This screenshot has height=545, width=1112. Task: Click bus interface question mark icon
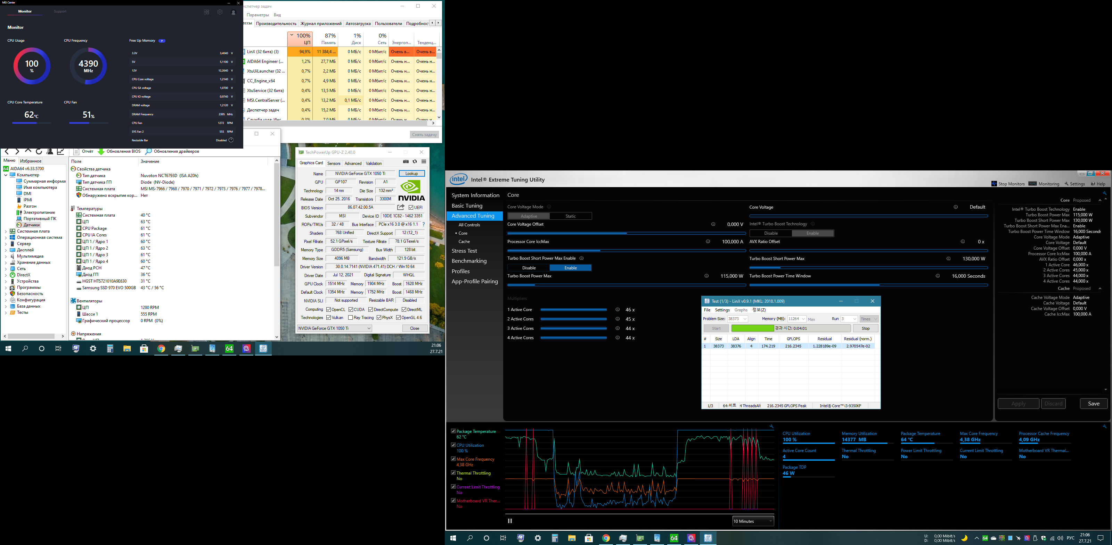tap(424, 224)
